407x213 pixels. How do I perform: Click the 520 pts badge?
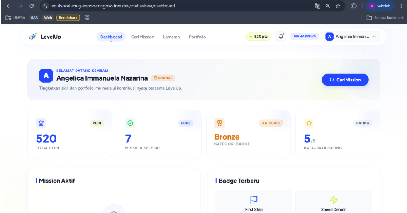258,37
